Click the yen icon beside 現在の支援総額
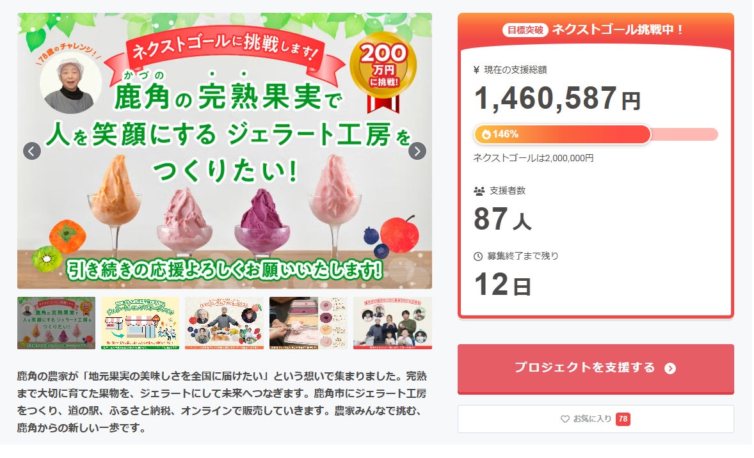Screen dimensions: 754x458 [x=477, y=70]
